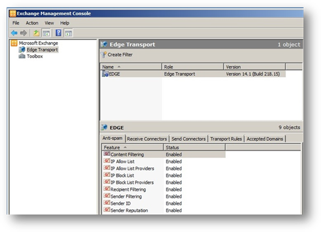Sort servers by the Name column header
This screenshot has height=232, width=321.
(x=130, y=67)
